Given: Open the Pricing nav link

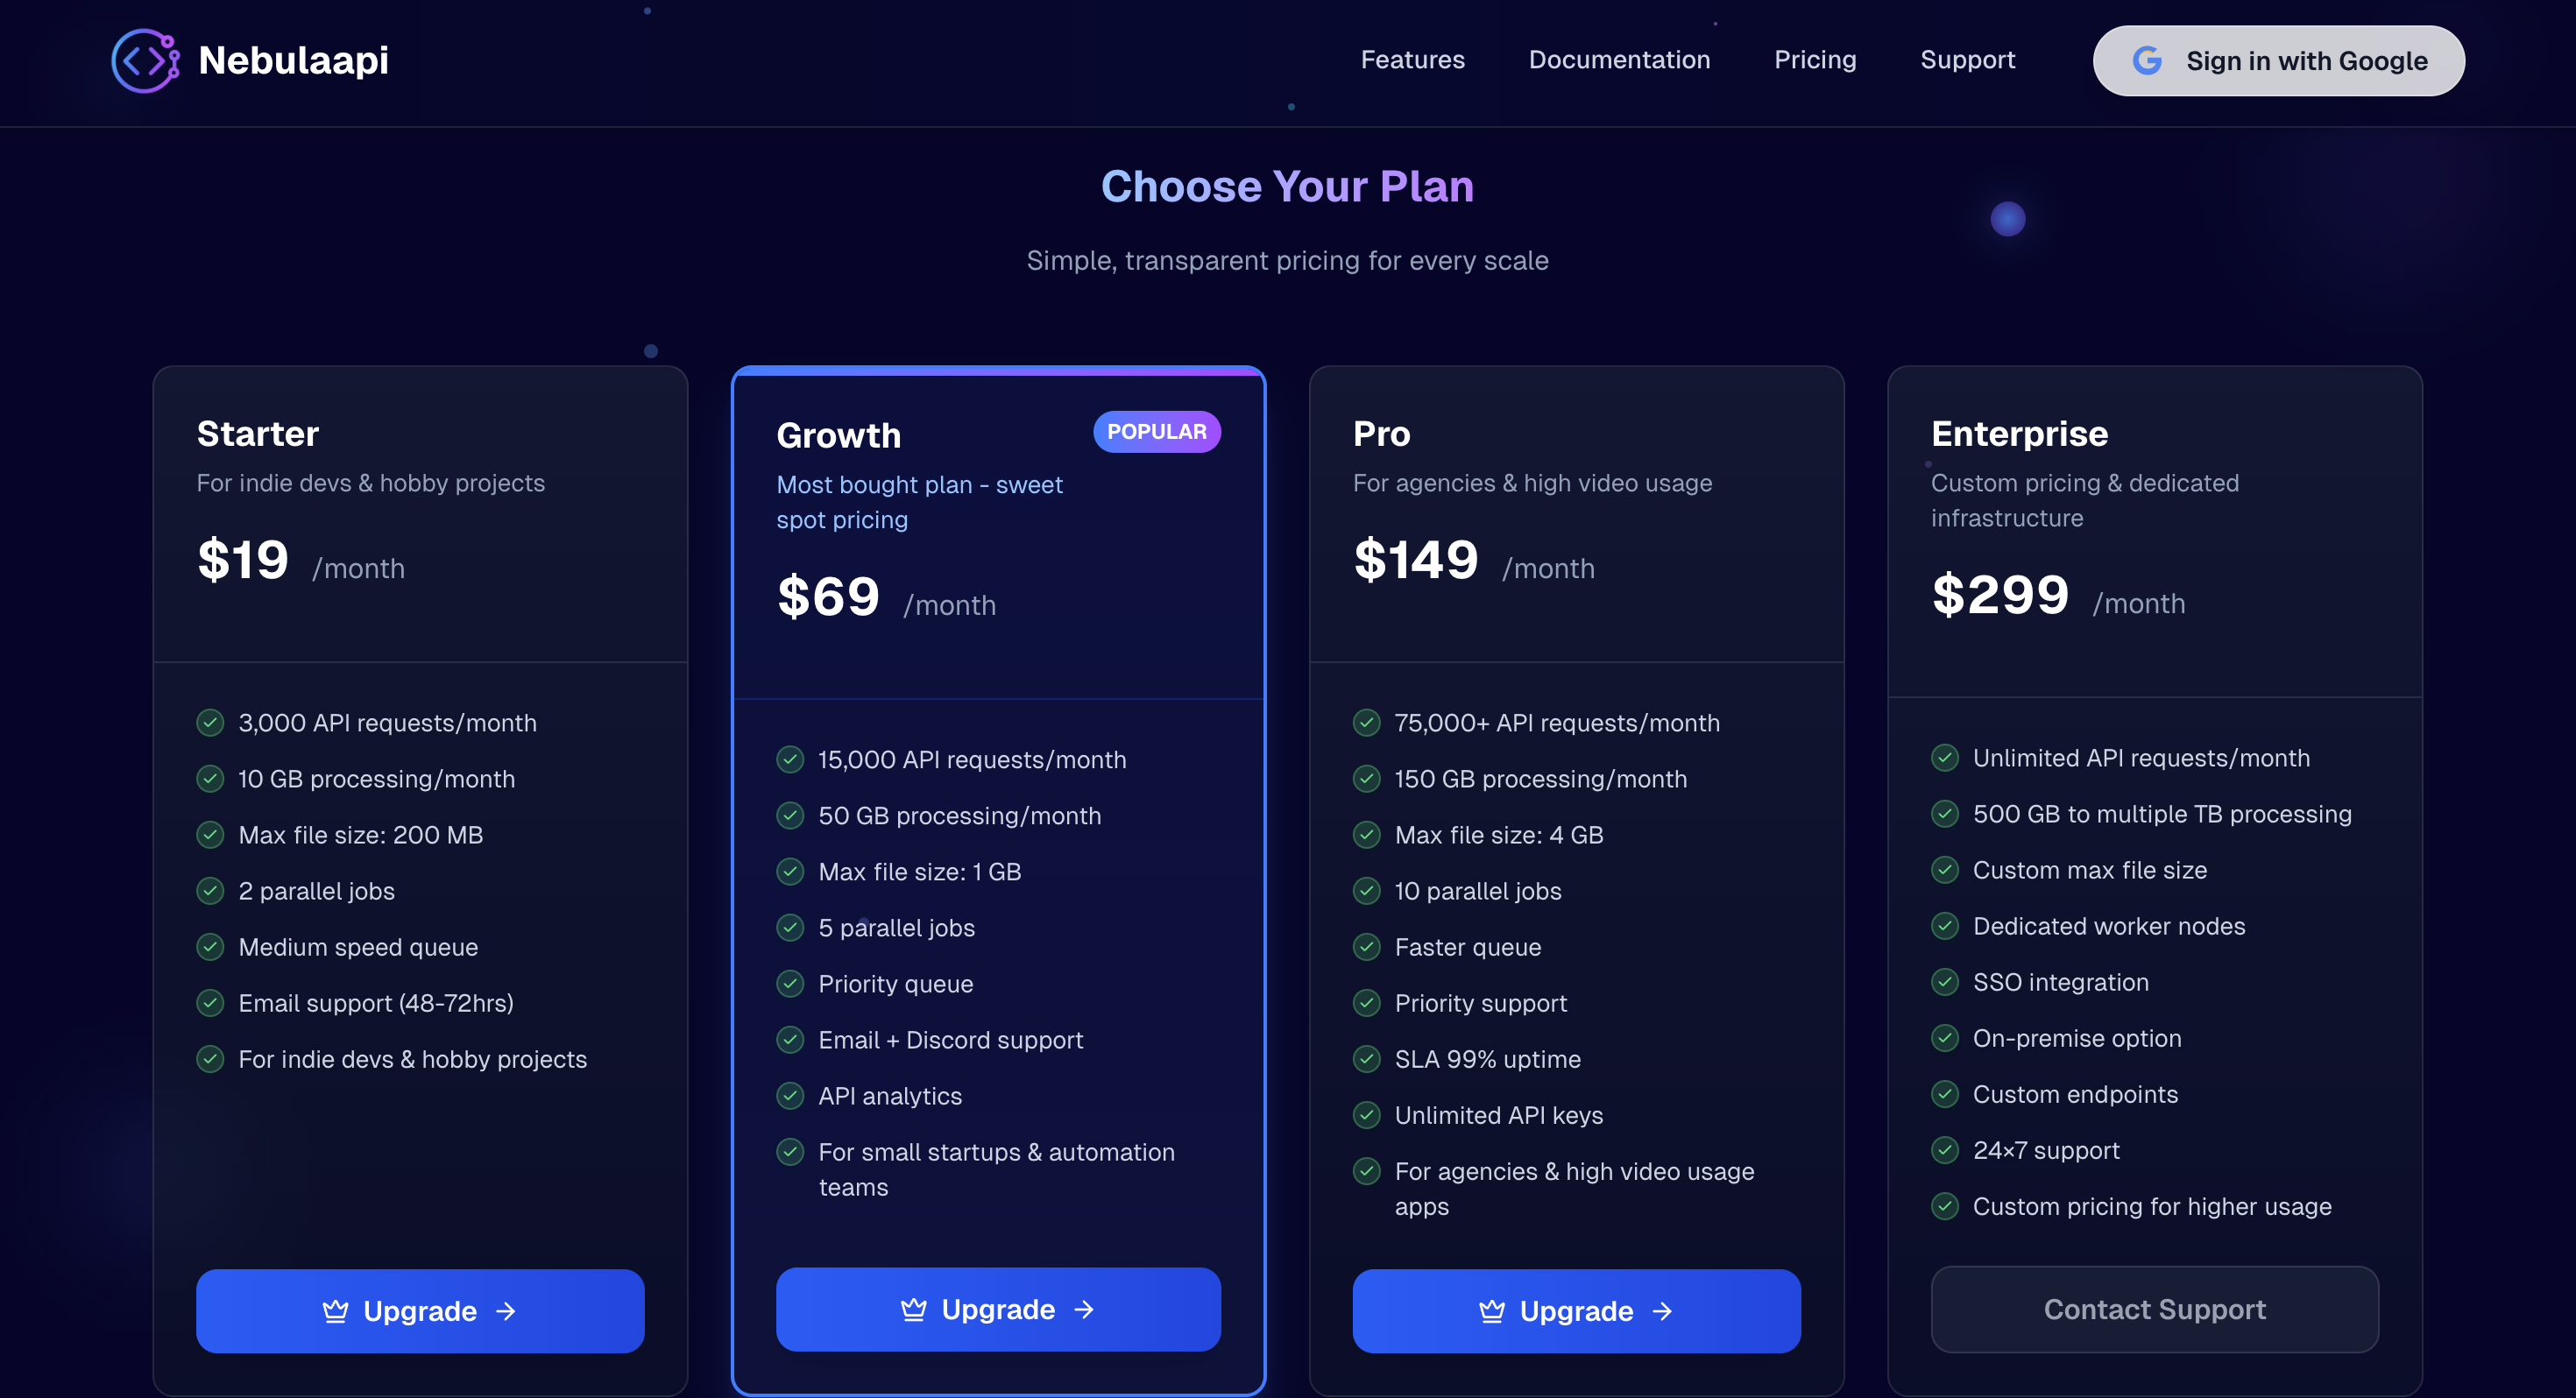Looking at the screenshot, I should 1815,60.
